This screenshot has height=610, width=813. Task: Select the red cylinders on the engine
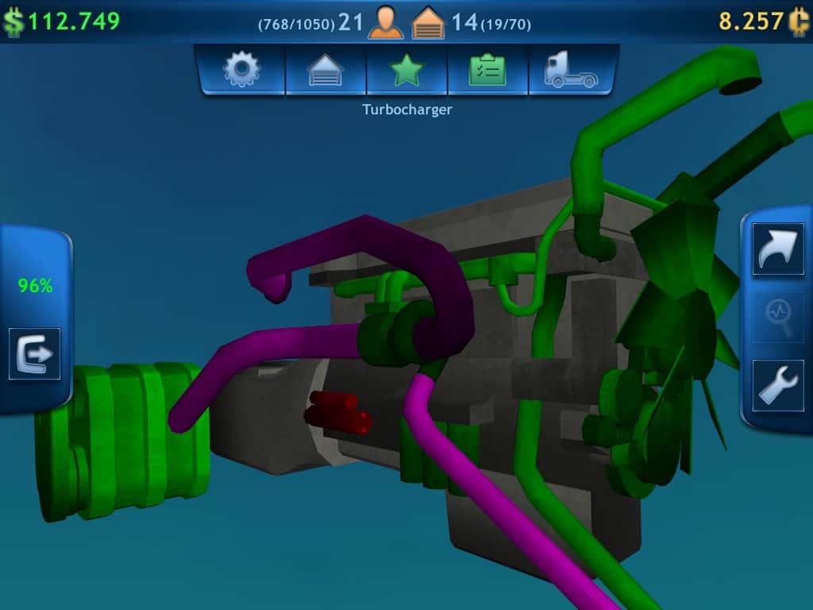pos(339,412)
